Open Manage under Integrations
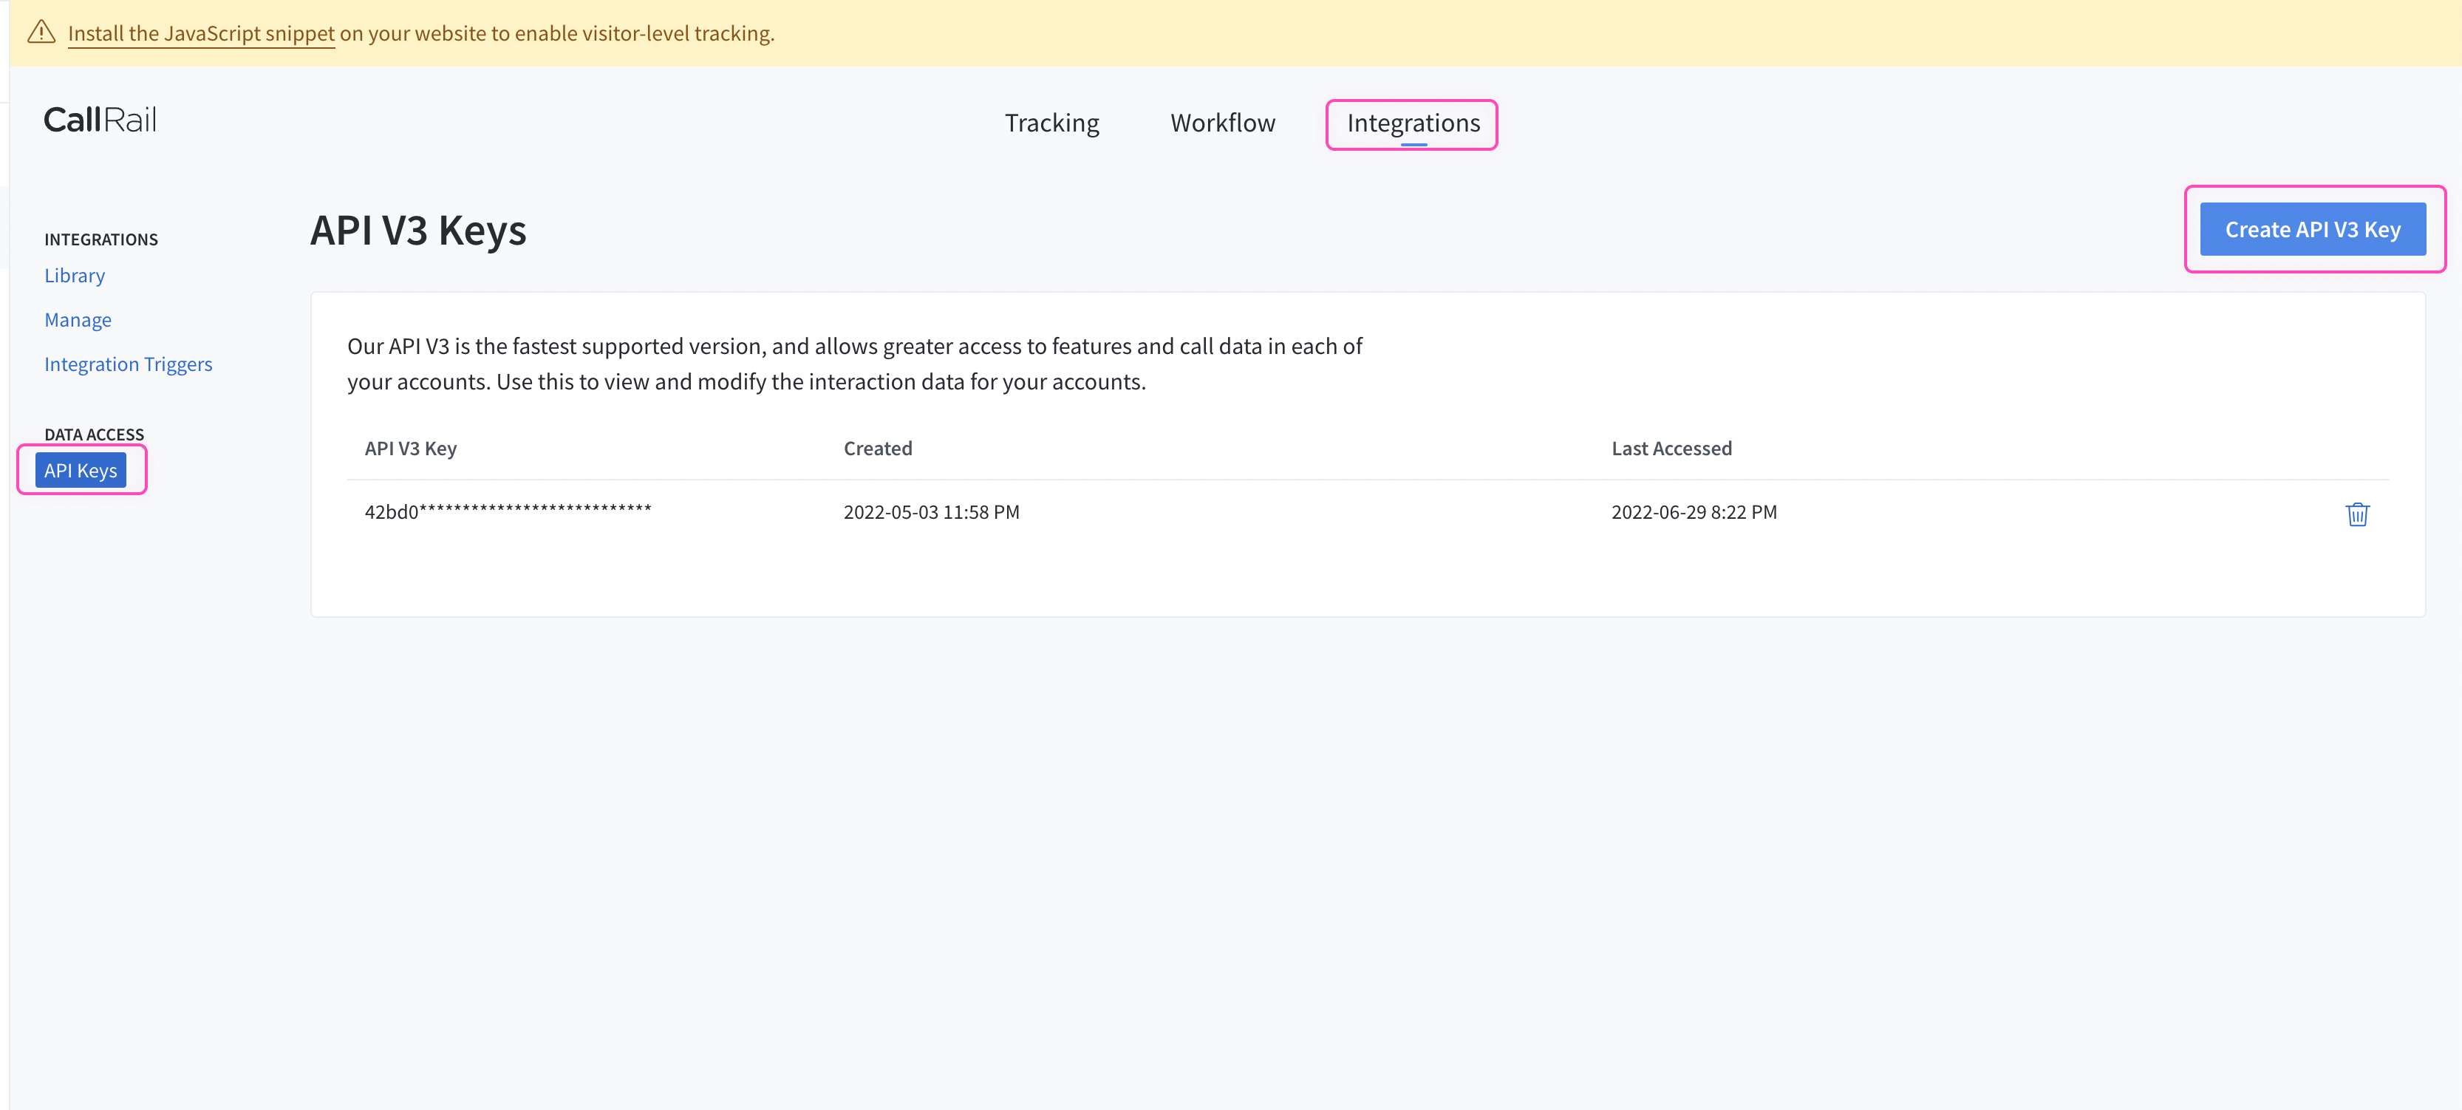This screenshot has height=1110, width=2462. coord(78,319)
